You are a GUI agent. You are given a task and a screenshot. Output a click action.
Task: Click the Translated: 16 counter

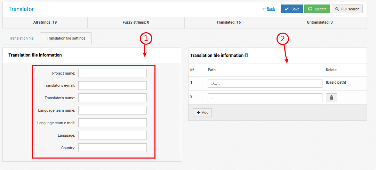click(229, 23)
